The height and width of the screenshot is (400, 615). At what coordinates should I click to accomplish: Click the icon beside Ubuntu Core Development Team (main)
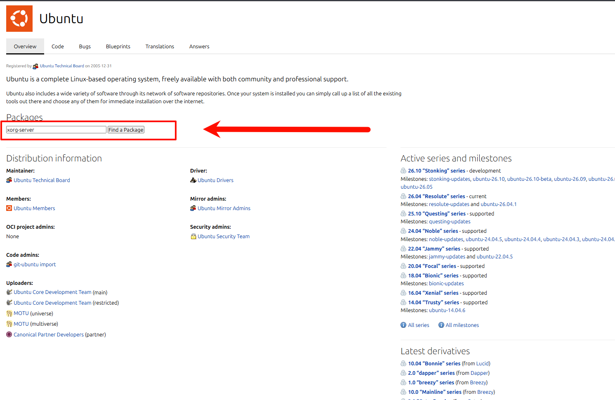[9, 292]
